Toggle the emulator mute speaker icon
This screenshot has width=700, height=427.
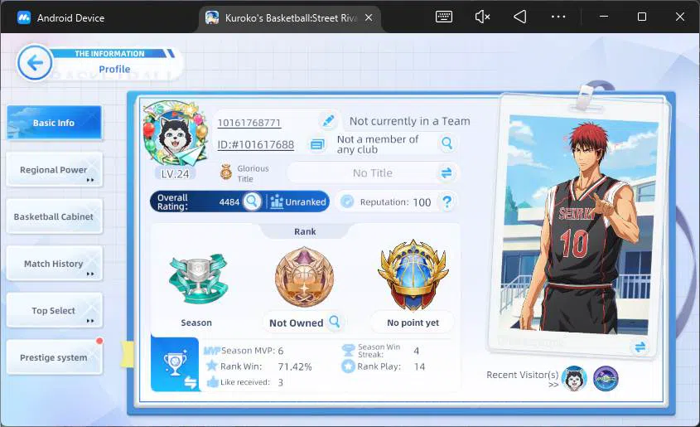(x=482, y=17)
